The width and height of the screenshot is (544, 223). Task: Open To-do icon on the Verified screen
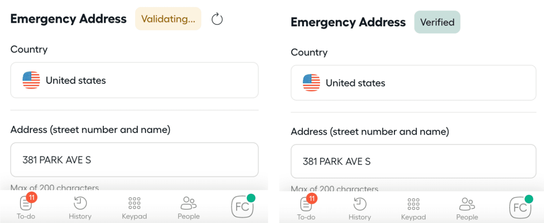(x=306, y=204)
